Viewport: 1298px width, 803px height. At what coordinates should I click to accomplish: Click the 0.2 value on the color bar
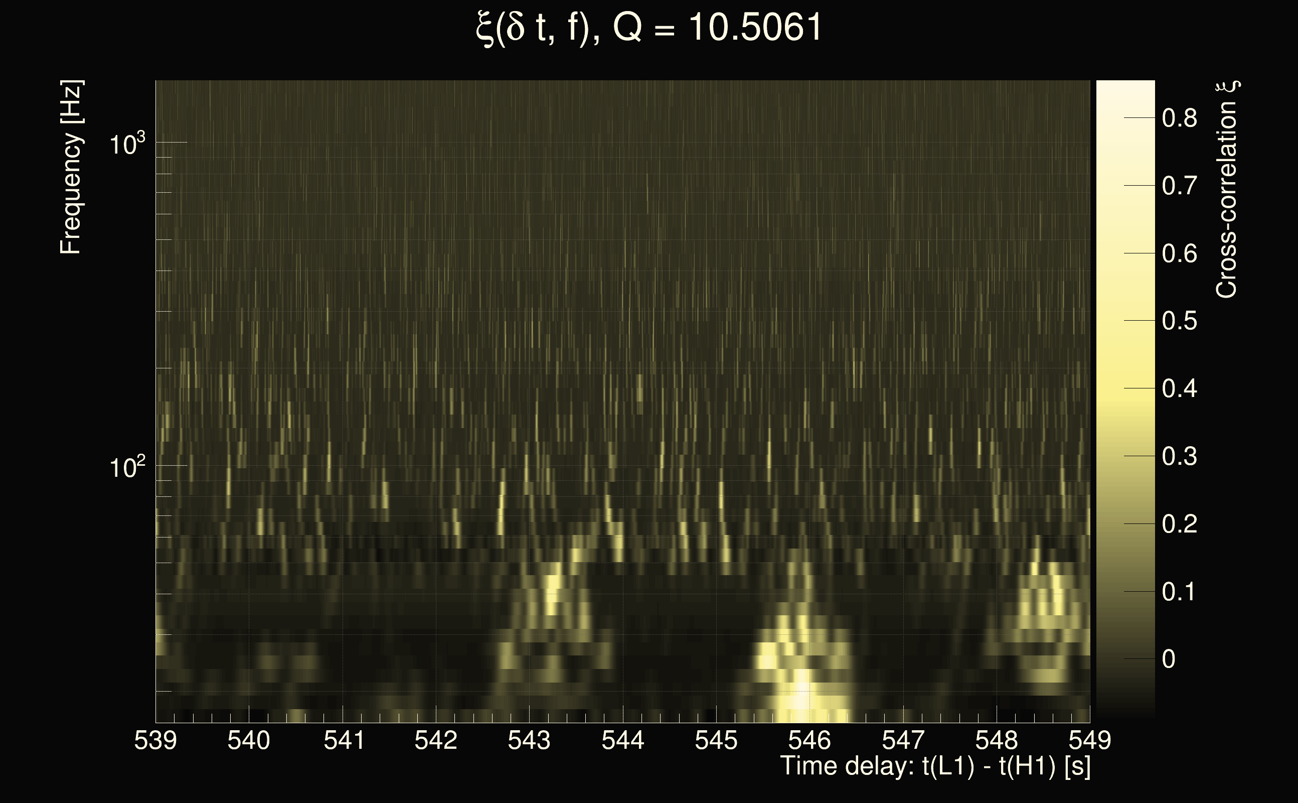(x=1179, y=524)
